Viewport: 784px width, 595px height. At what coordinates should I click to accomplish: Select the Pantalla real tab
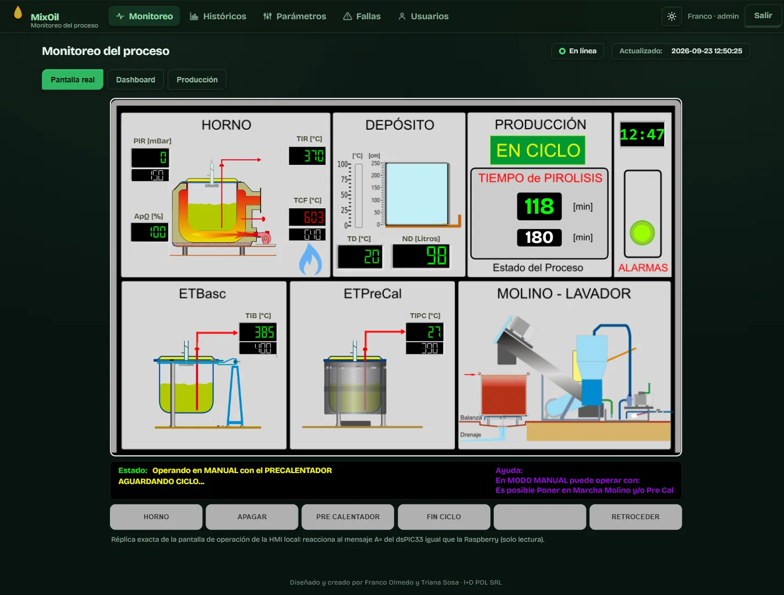pyautogui.click(x=73, y=80)
